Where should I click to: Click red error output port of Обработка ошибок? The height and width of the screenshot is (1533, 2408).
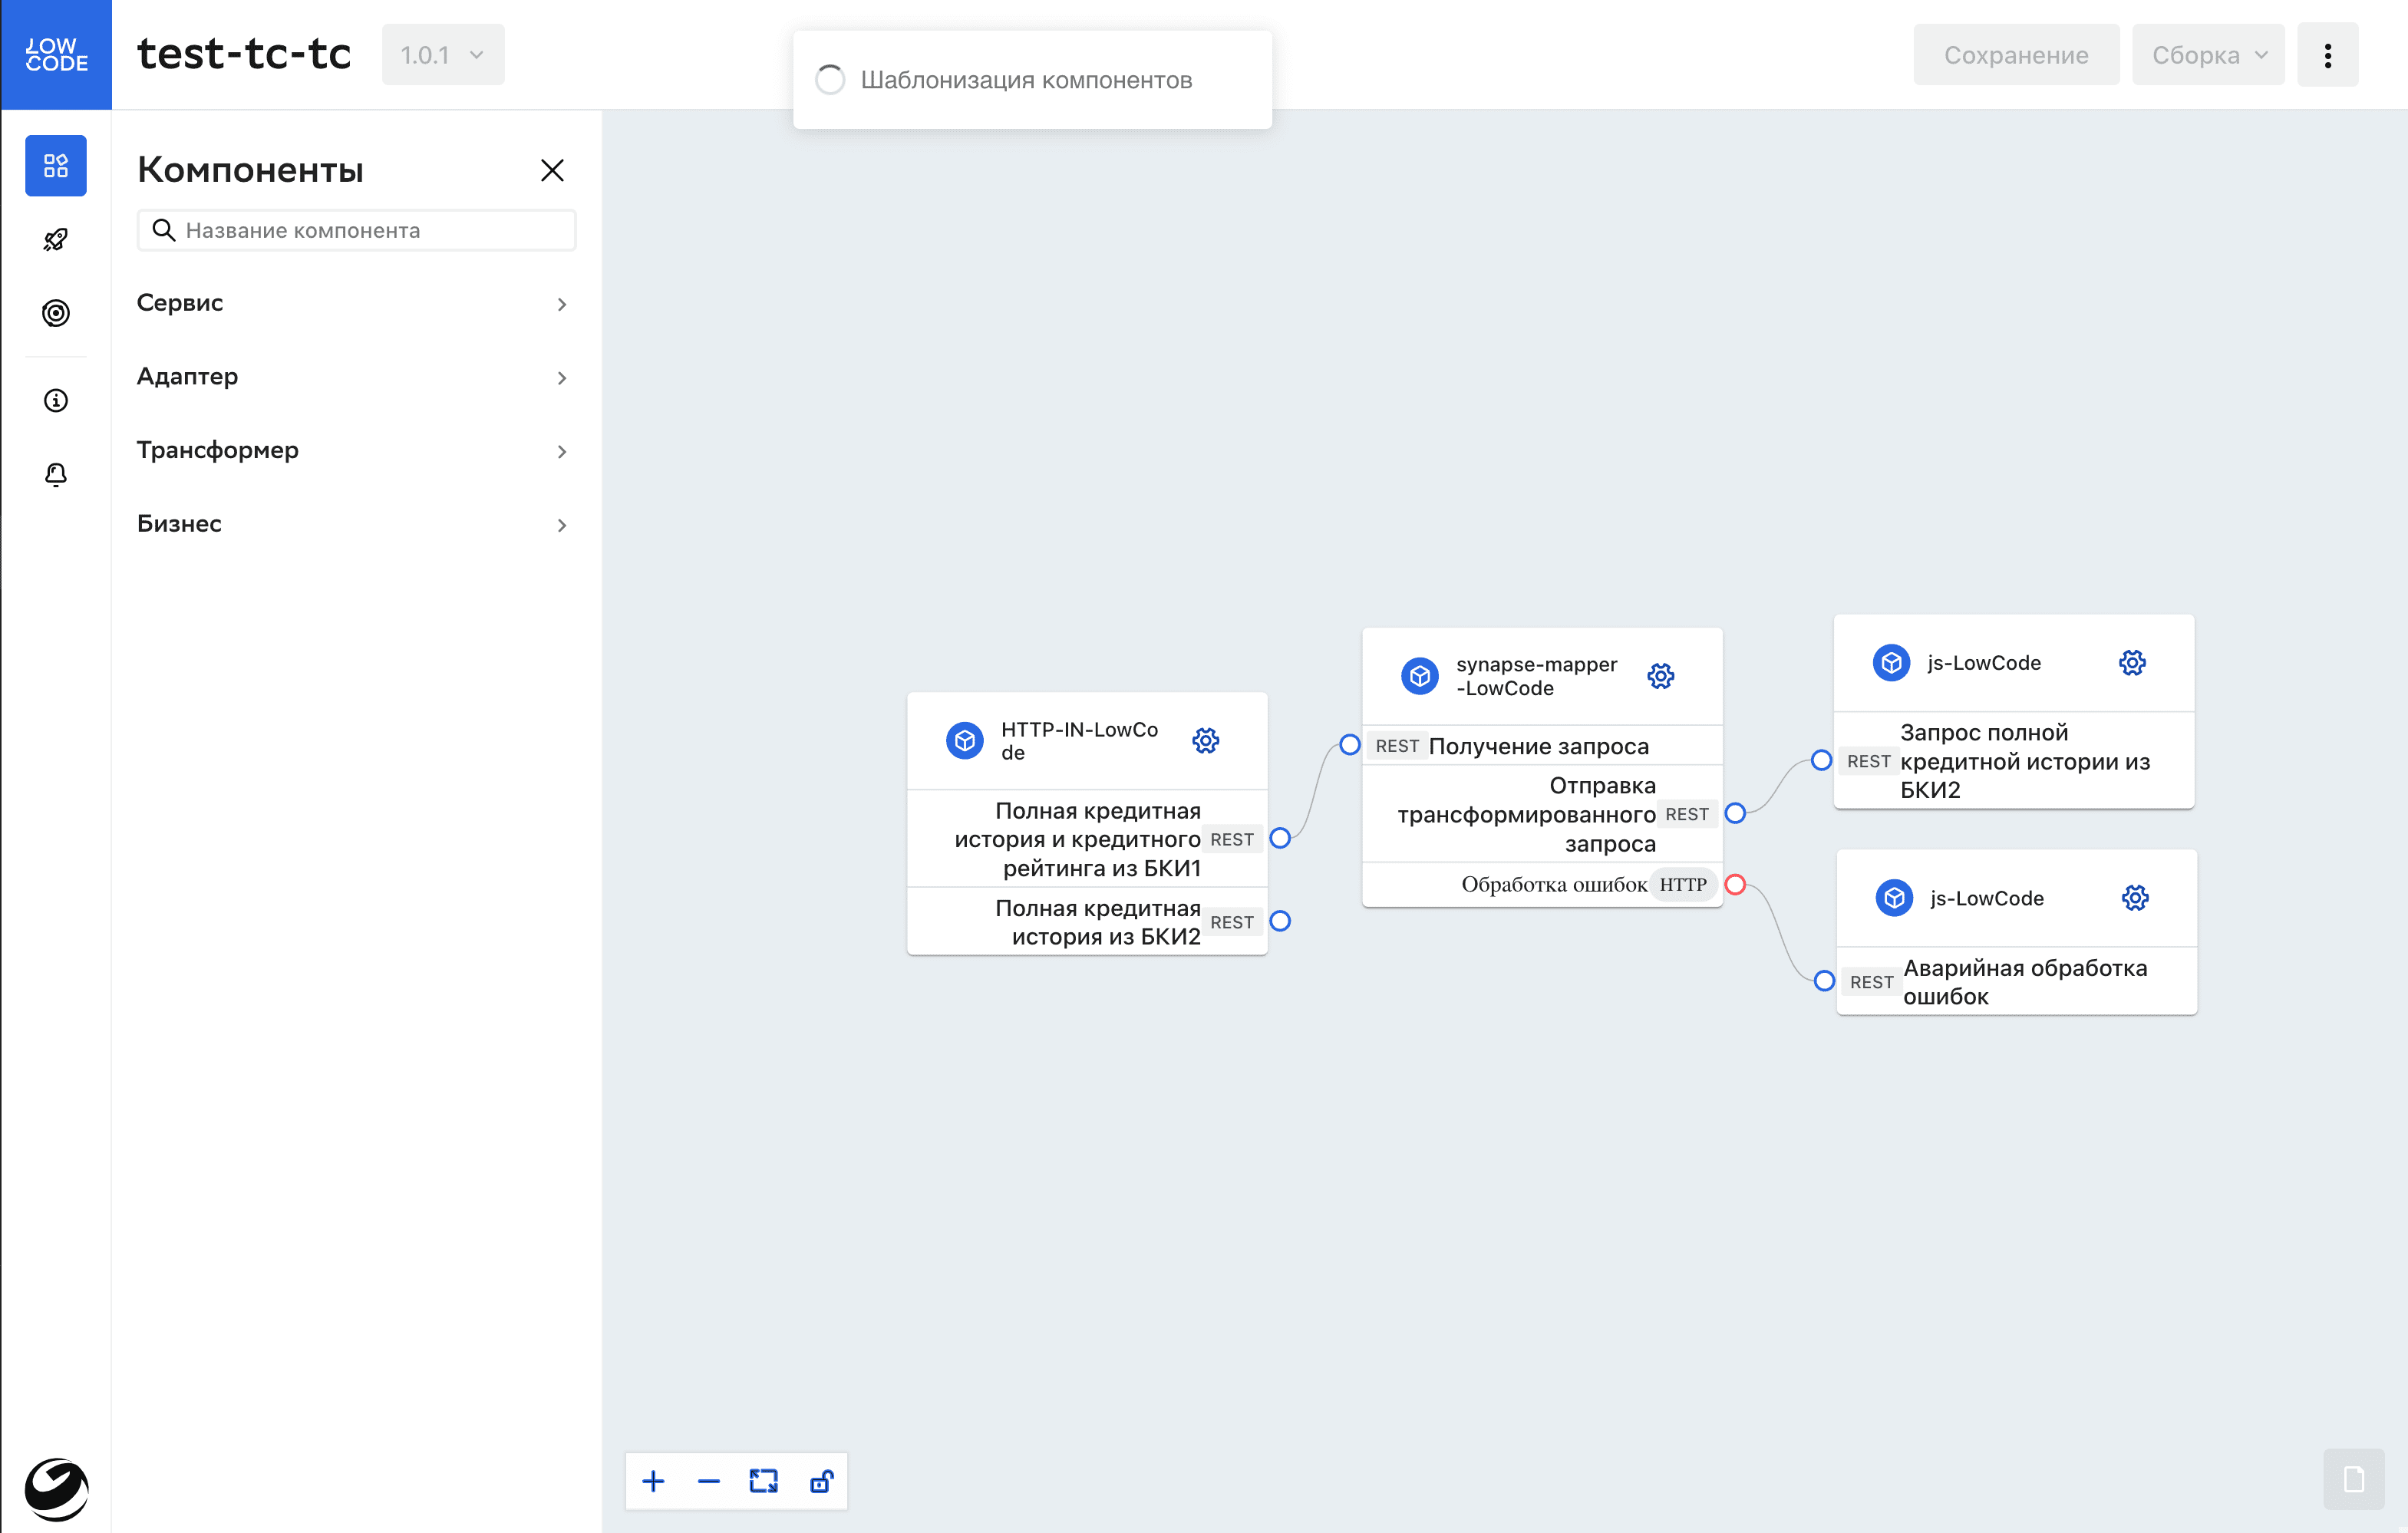(x=1736, y=884)
